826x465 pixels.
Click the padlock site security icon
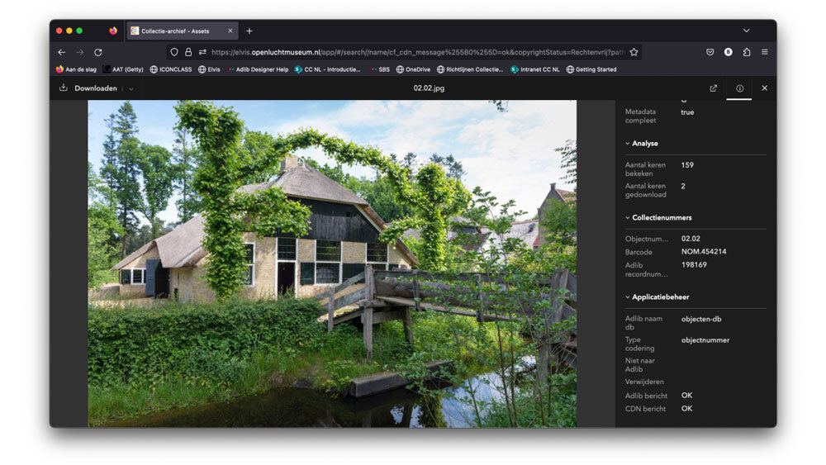pos(188,52)
